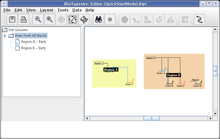Click the path display curved arrow icon
The width and height of the screenshot is (220, 139).
200,20
